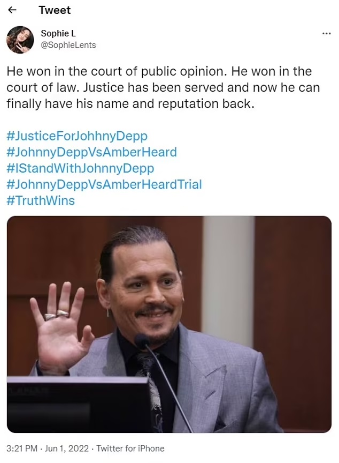The width and height of the screenshot is (339, 463).
Task: Open the attached courtroom photo
Action: coord(169,324)
